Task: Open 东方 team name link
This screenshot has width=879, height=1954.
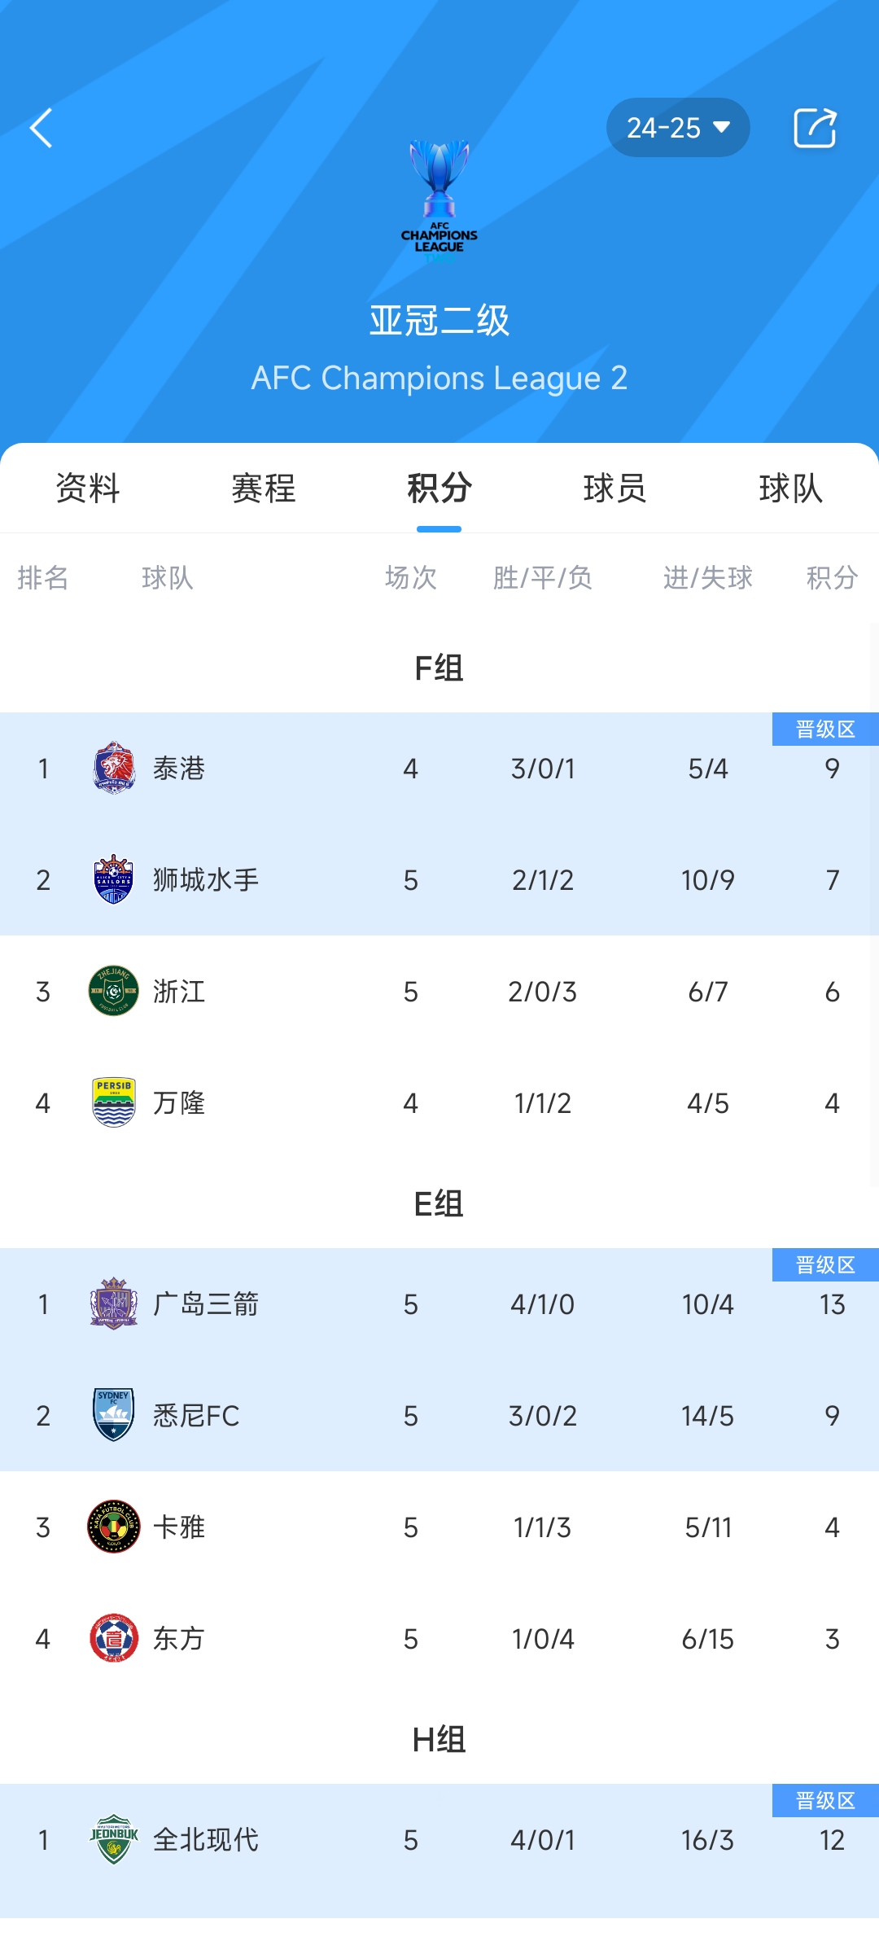Action: (x=179, y=1638)
